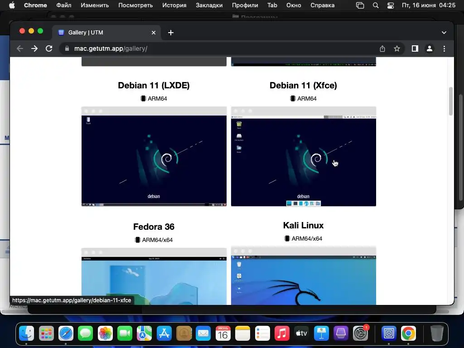
Task: Go forward in browser history
Action: [34, 48]
